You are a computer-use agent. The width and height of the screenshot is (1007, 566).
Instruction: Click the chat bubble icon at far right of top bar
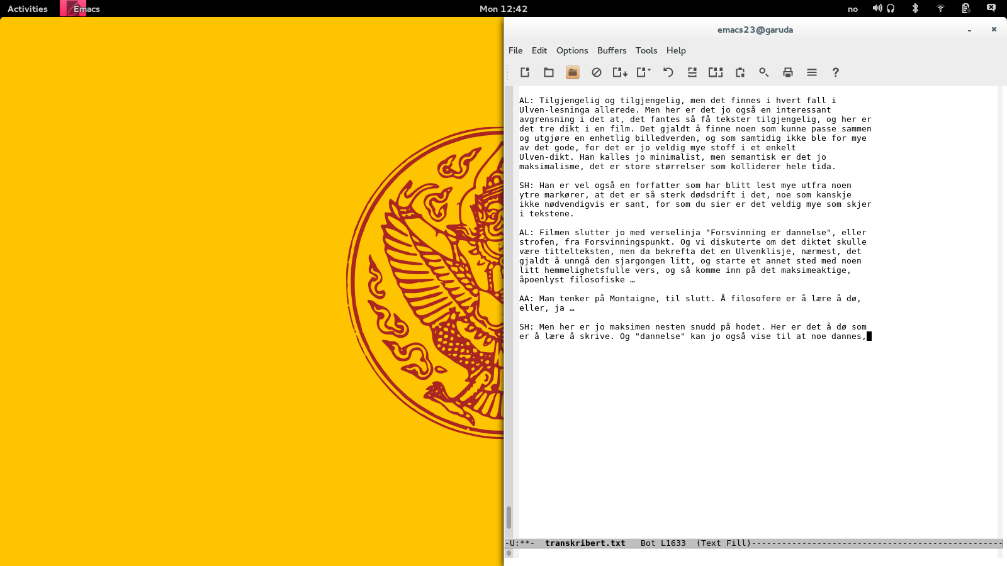(991, 8)
